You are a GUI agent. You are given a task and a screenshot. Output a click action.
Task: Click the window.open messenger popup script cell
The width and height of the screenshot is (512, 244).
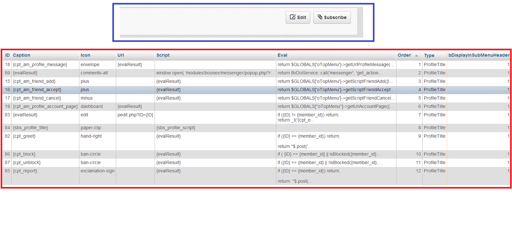215,73
